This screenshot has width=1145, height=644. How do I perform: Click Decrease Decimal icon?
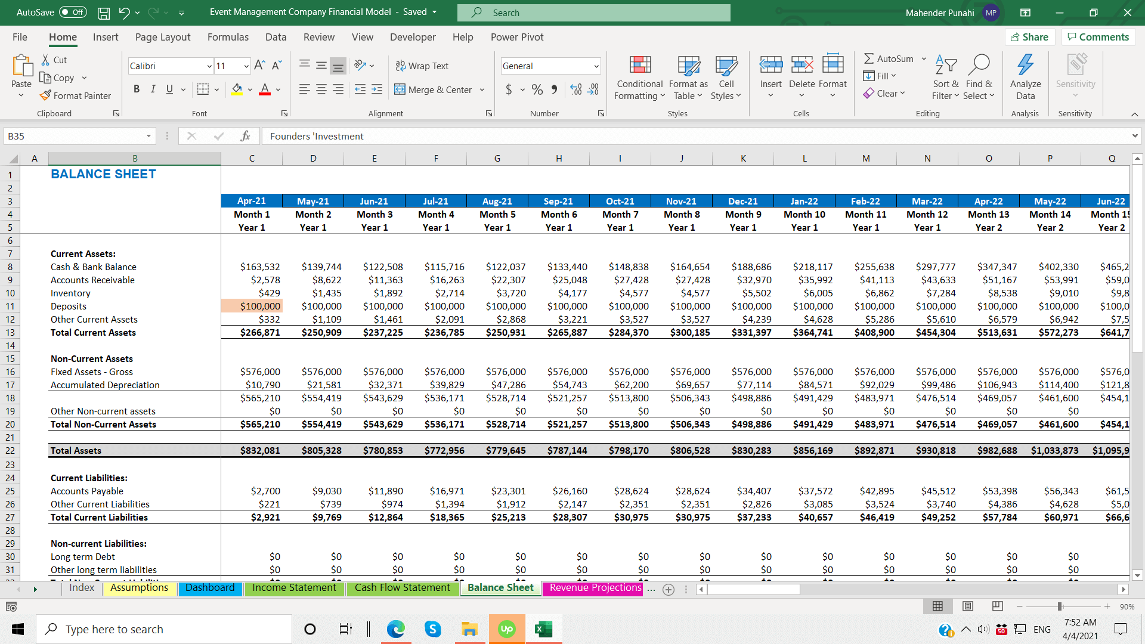[x=593, y=89]
